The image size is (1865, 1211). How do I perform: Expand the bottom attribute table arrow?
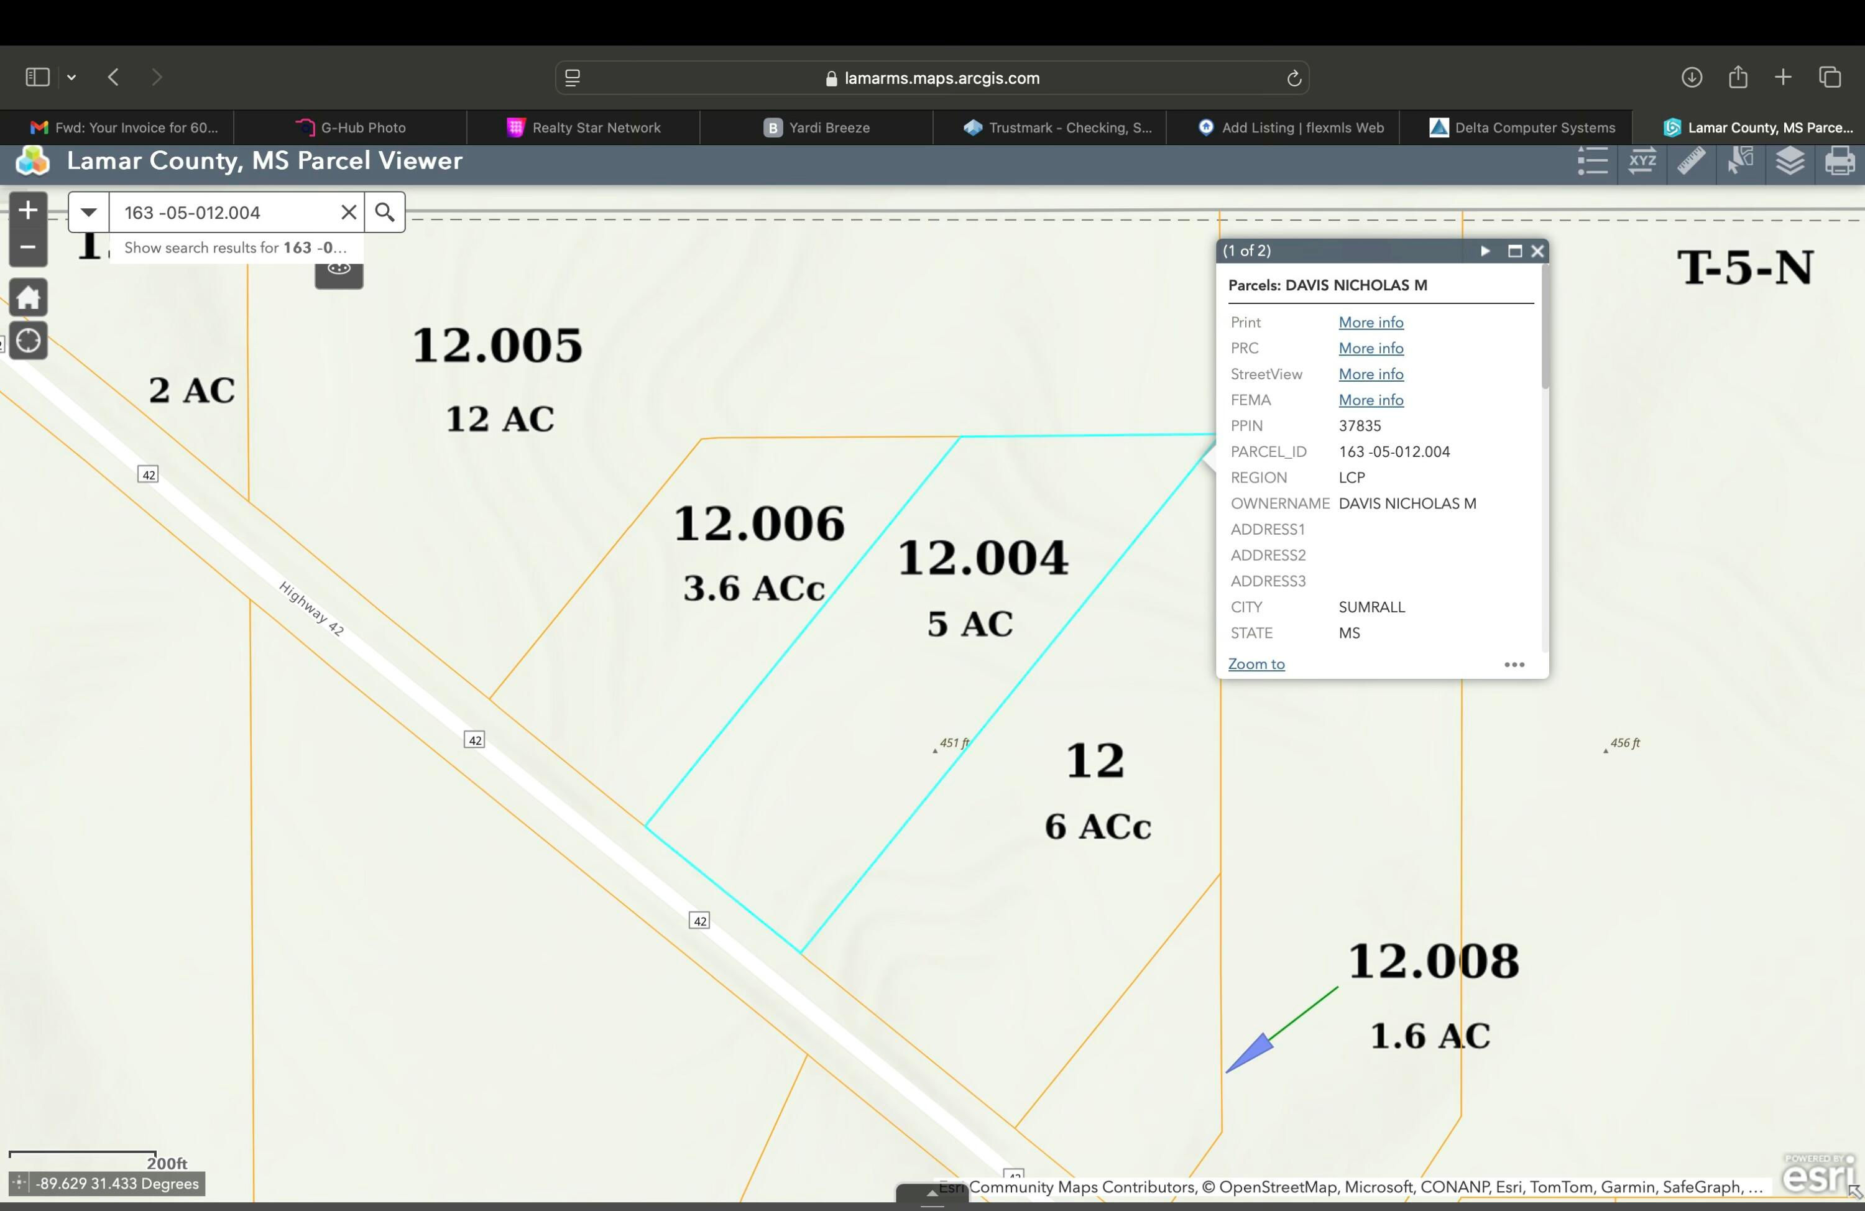[x=932, y=1193]
